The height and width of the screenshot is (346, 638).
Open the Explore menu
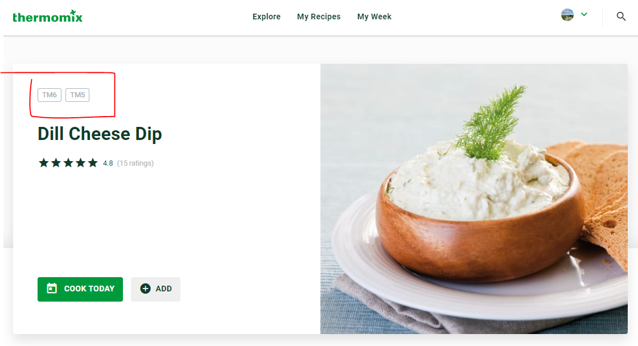click(266, 17)
